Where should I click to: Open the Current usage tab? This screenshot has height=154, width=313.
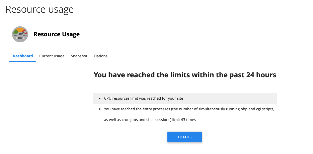point(52,56)
